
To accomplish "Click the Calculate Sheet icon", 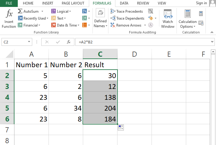I will coord(201,23).
